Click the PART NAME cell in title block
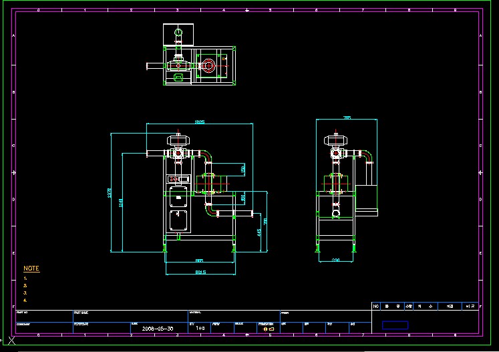Image resolution: width=499 pixels, height=352 pixels. pos(130,316)
